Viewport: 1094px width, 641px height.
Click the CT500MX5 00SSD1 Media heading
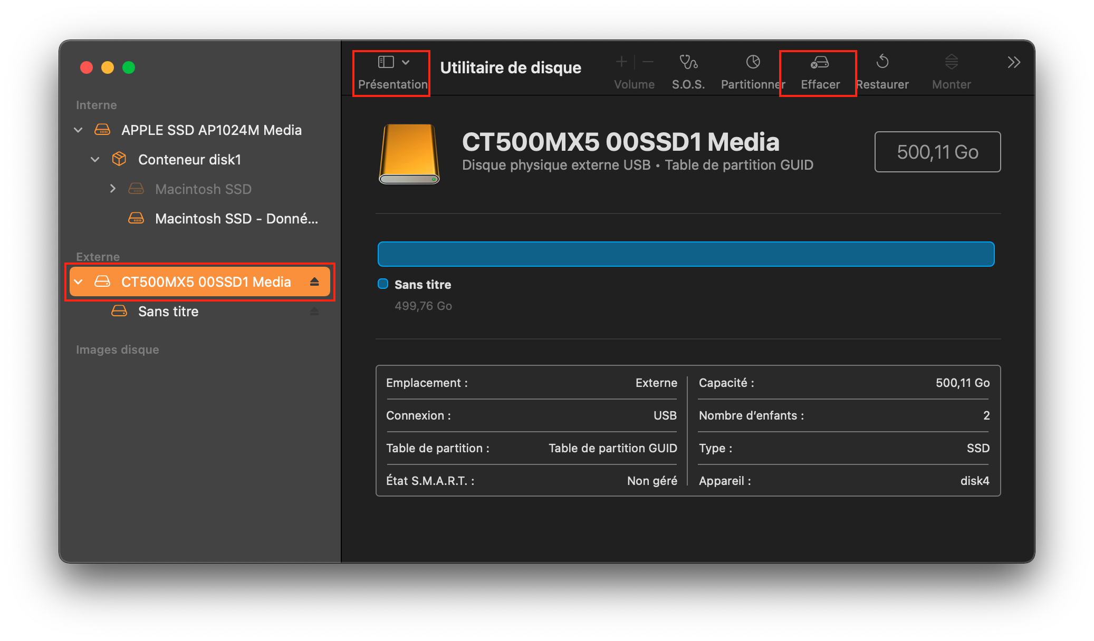620,142
